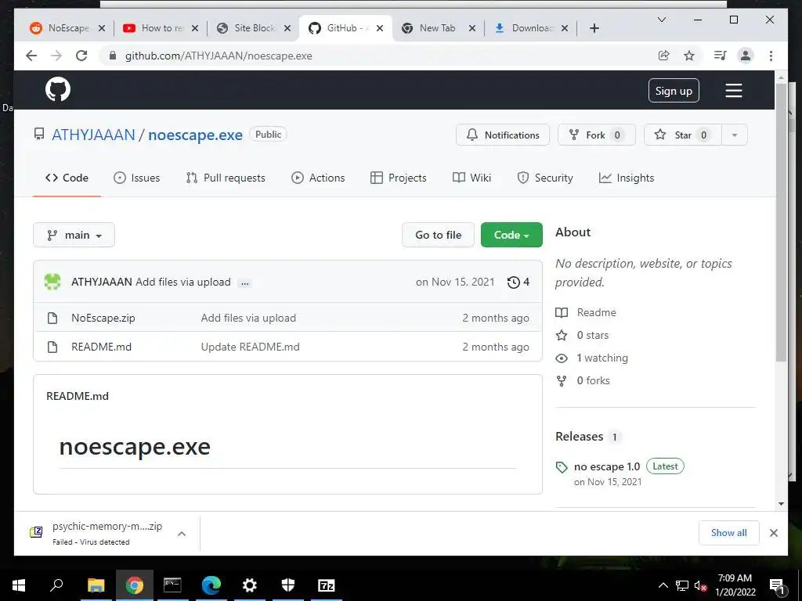Click the GitHub Octocat logo

coord(58,90)
